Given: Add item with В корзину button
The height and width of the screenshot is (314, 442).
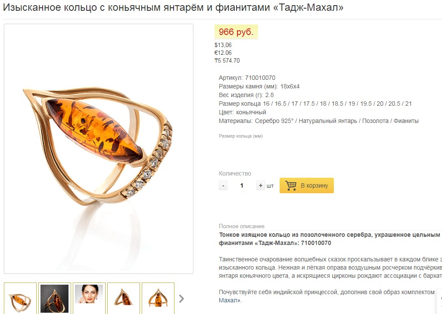Looking at the screenshot, I should (307, 185).
